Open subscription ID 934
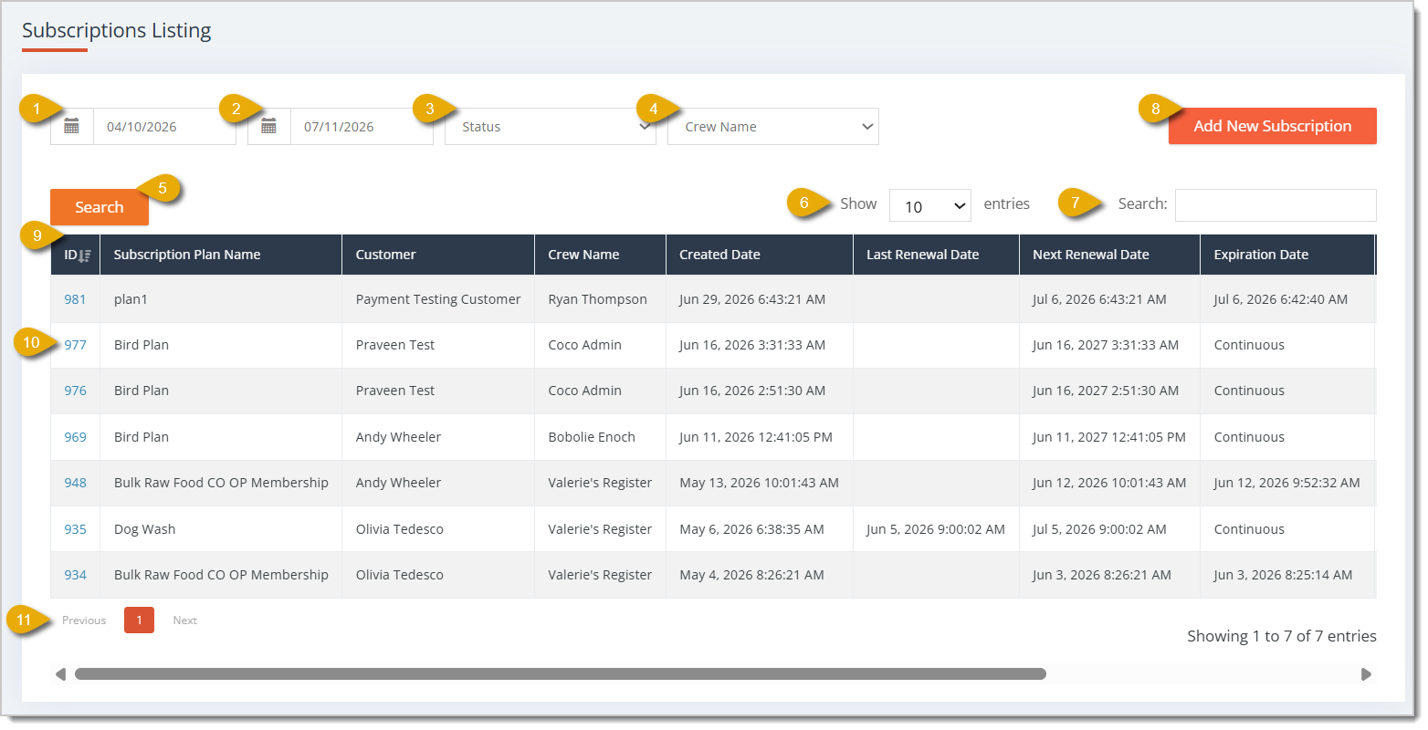The image size is (1428, 730). click(x=75, y=575)
